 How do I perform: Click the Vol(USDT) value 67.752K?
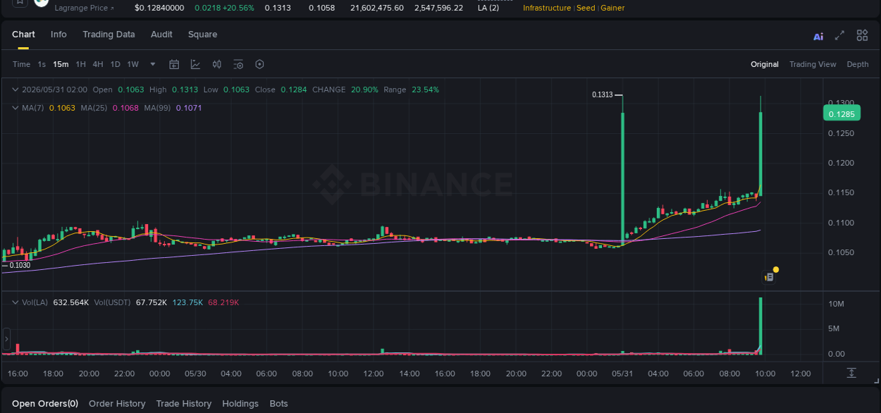(152, 302)
